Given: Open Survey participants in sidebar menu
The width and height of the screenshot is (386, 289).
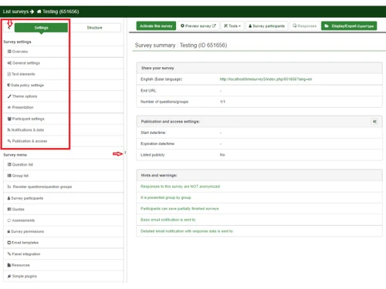Looking at the screenshot, I should click(63, 198).
